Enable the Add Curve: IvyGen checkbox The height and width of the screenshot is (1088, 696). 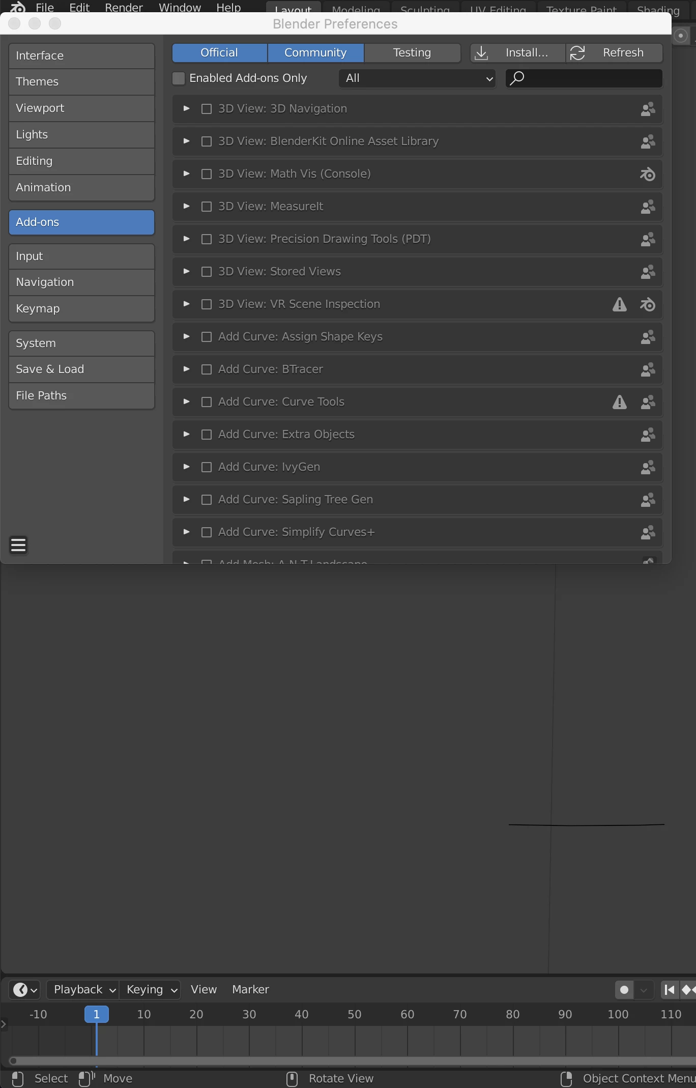[207, 467]
